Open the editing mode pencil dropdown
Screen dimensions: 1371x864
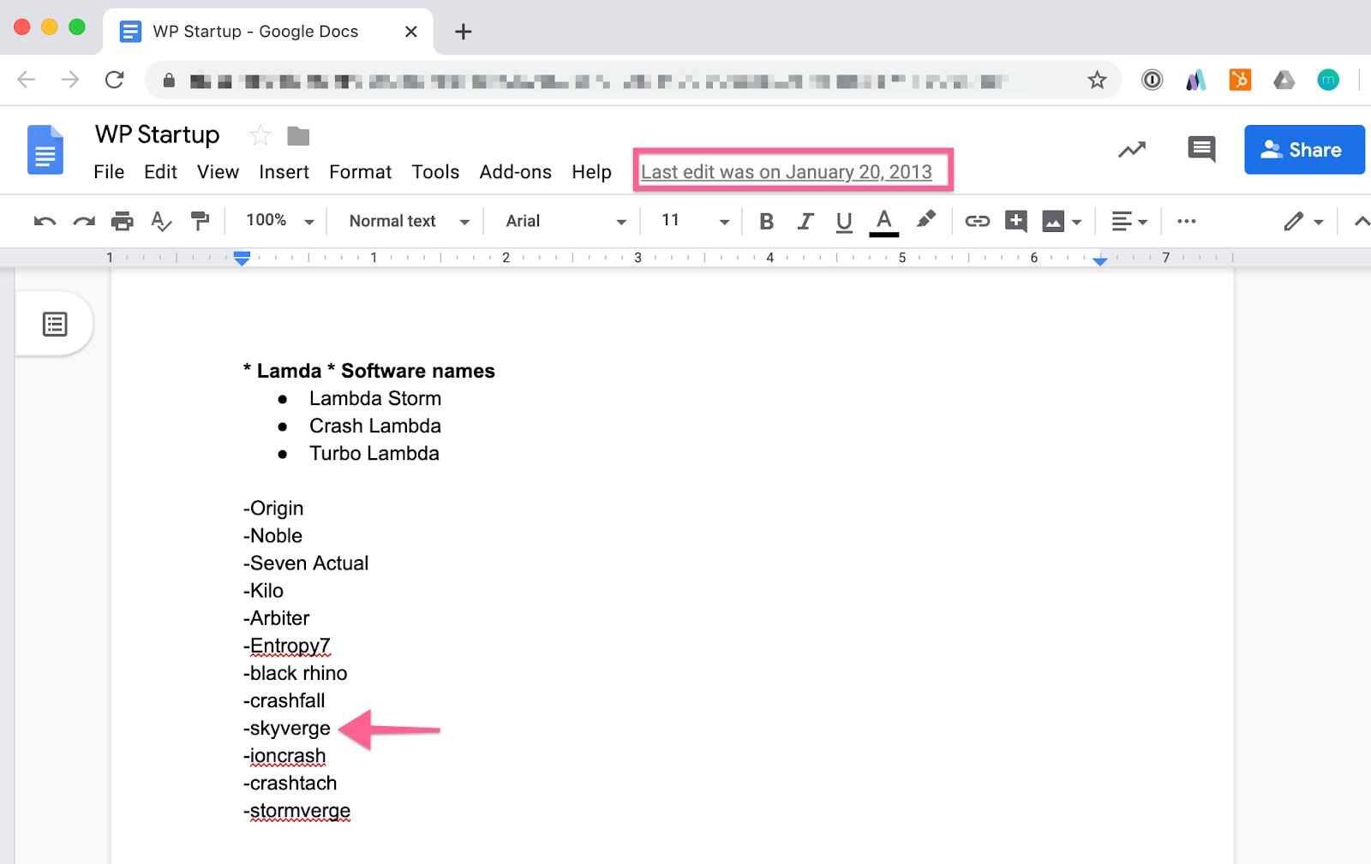[1303, 222]
